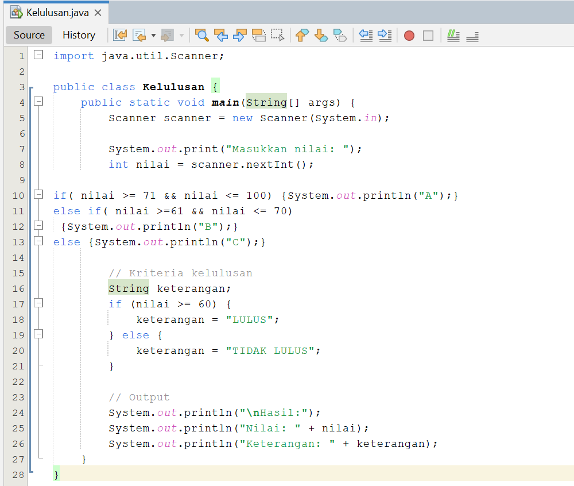Click 'new Scanner(System.in);' on line 5
The height and width of the screenshot is (486, 574).
[311, 118]
